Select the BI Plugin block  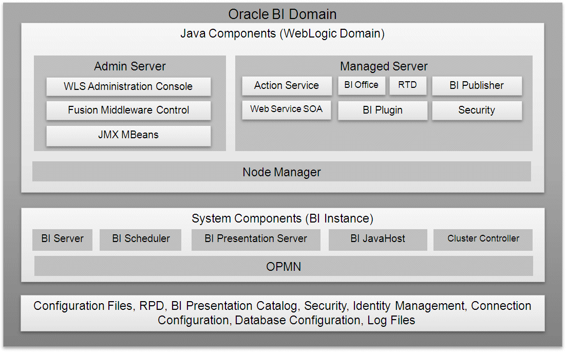coord(383,110)
